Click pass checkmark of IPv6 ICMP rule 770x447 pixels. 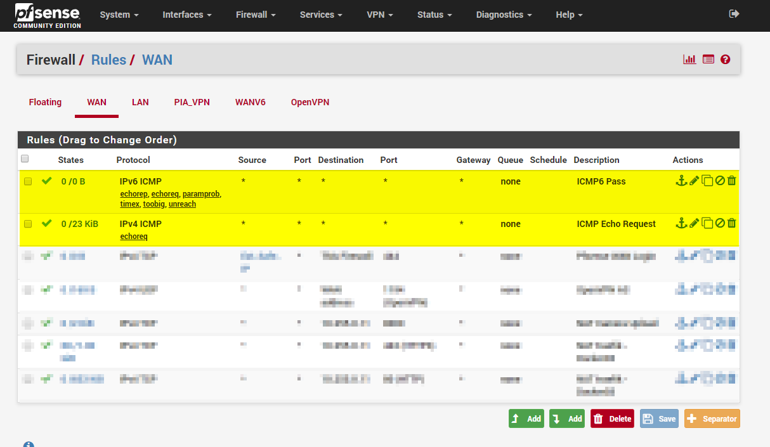click(46, 181)
